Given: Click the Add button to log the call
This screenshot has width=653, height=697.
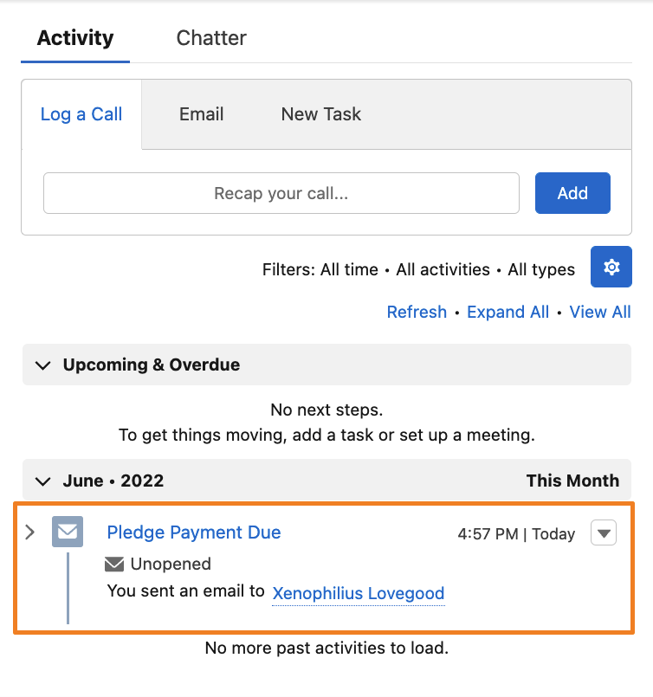Looking at the screenshot, I should (572, 193).
